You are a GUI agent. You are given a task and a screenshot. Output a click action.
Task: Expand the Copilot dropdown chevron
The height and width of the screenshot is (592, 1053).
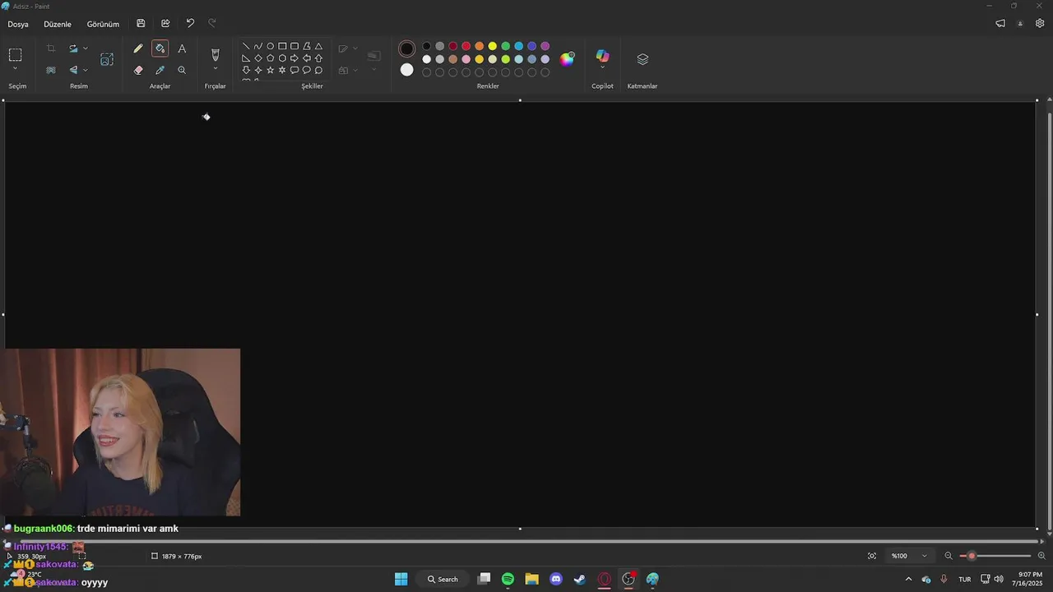603,68
